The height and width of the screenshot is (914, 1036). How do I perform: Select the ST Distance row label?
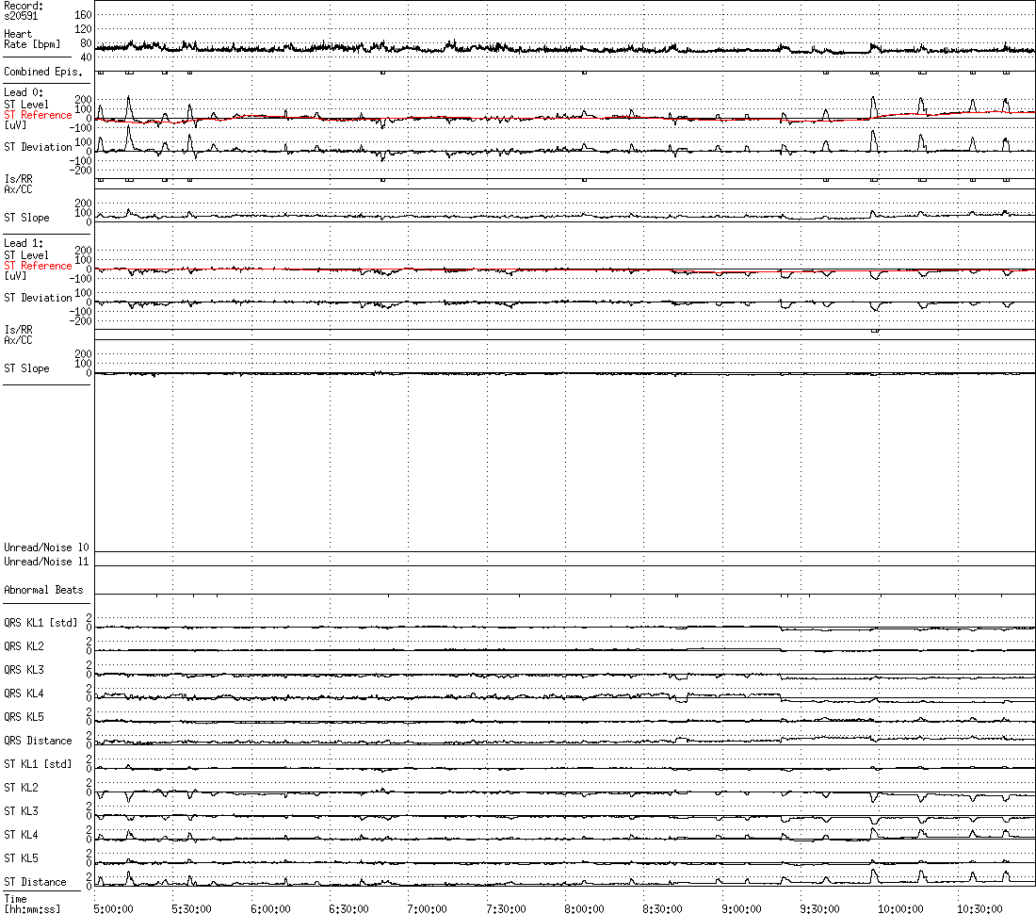(35, 882)
